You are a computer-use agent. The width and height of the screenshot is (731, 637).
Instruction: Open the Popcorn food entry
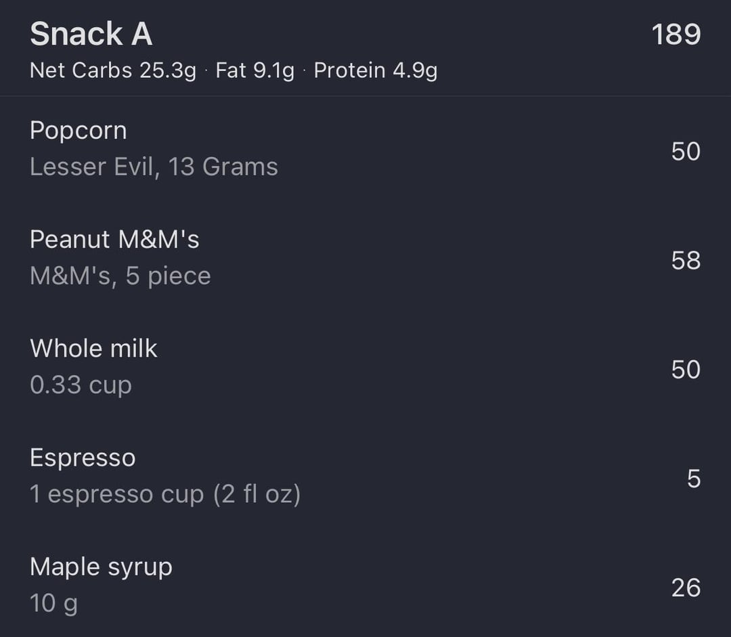pyautogui.click(x=79, y=131)
